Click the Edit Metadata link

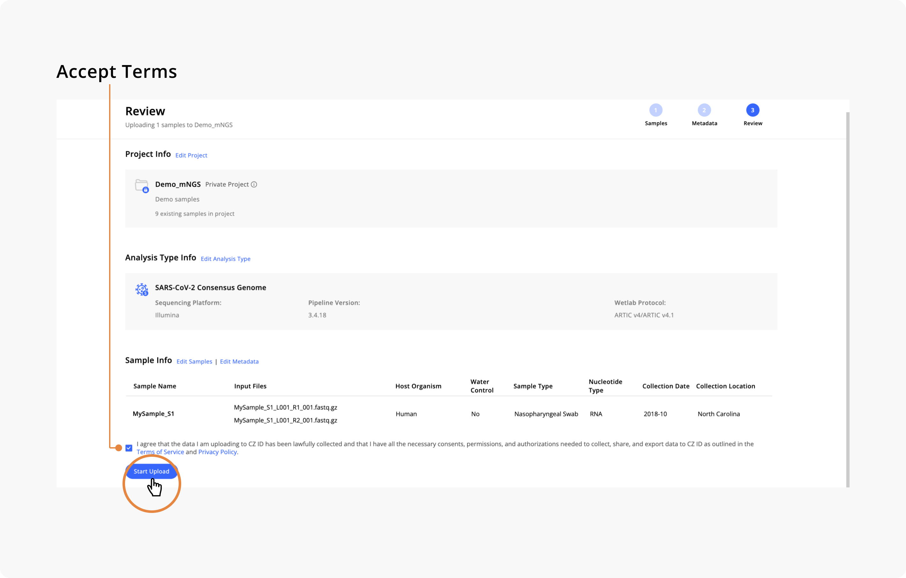pos(239,362)
